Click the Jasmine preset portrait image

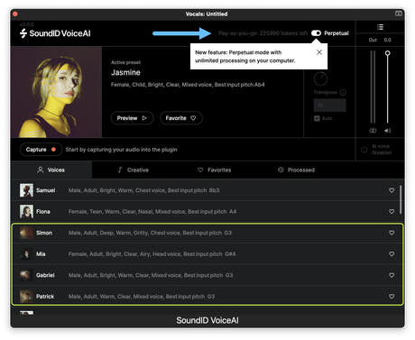(x=56, y=92)
